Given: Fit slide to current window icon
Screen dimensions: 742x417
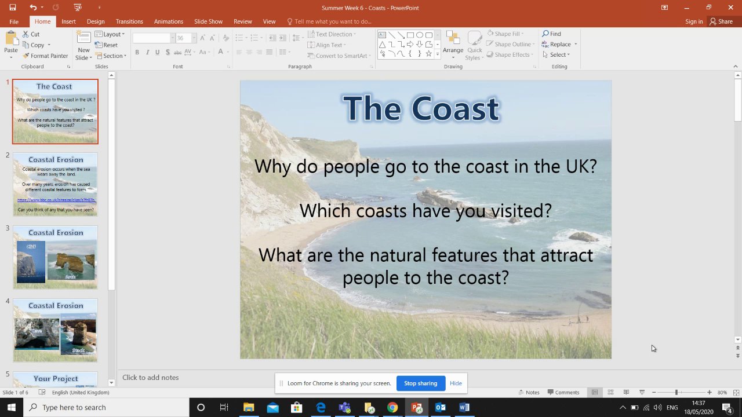Looking at the screenshot, I should (x=736, y=393).
